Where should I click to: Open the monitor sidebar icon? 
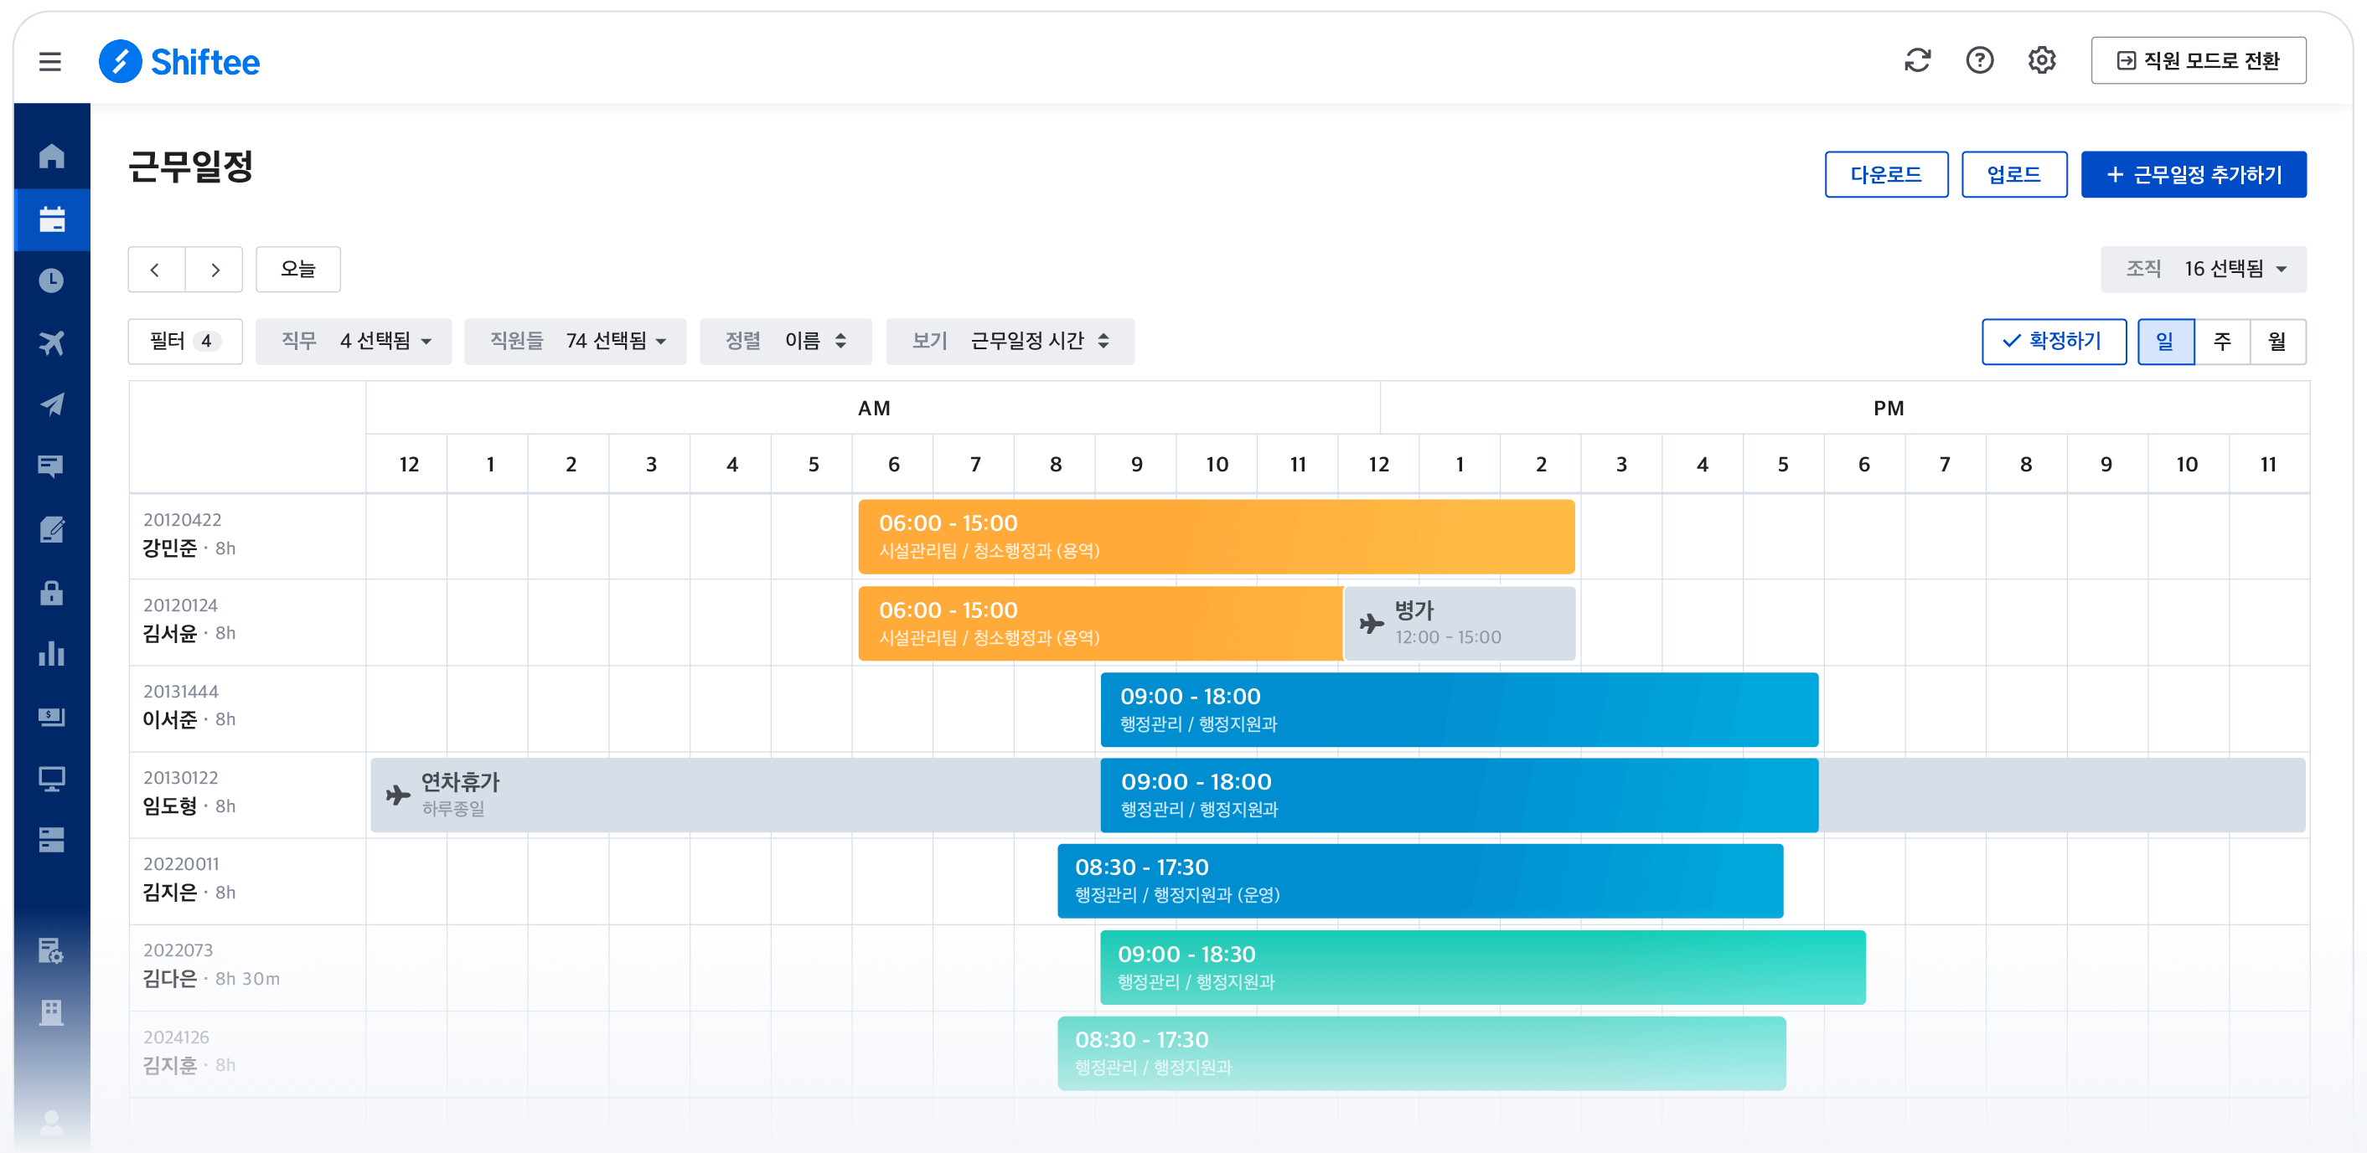pos(51,779)
